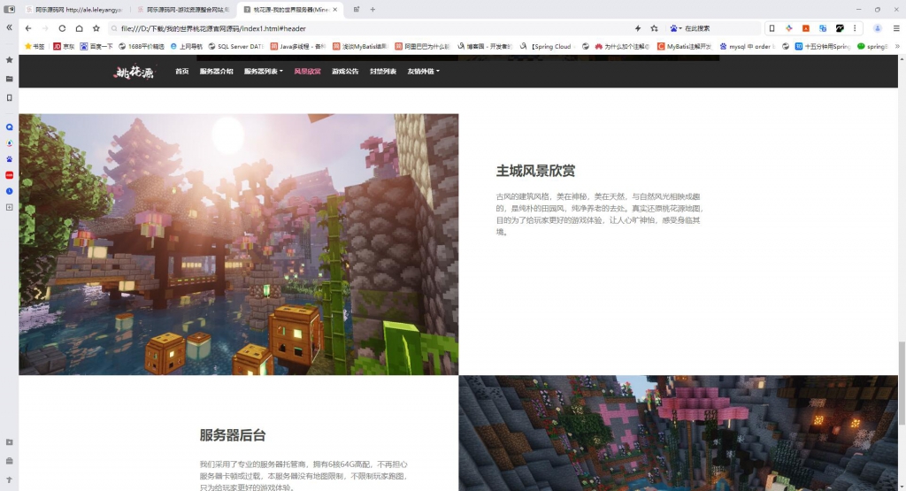The image size is (906, 491).
Task: Open the 百度一下 bookmark
Action: 96,46
